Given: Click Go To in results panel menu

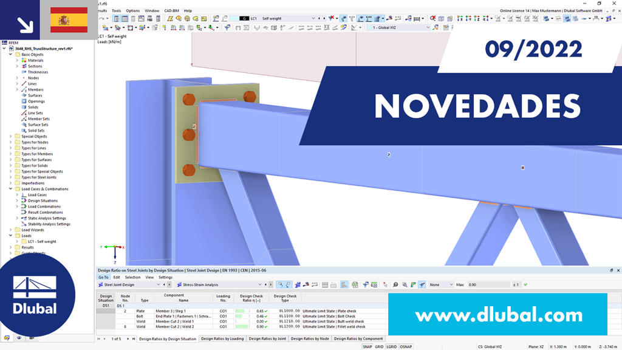Looking at the screenshot, I should (103, 277).
